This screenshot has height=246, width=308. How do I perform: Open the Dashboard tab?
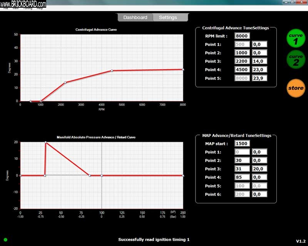pyautogui.click(x=135, y=17)
